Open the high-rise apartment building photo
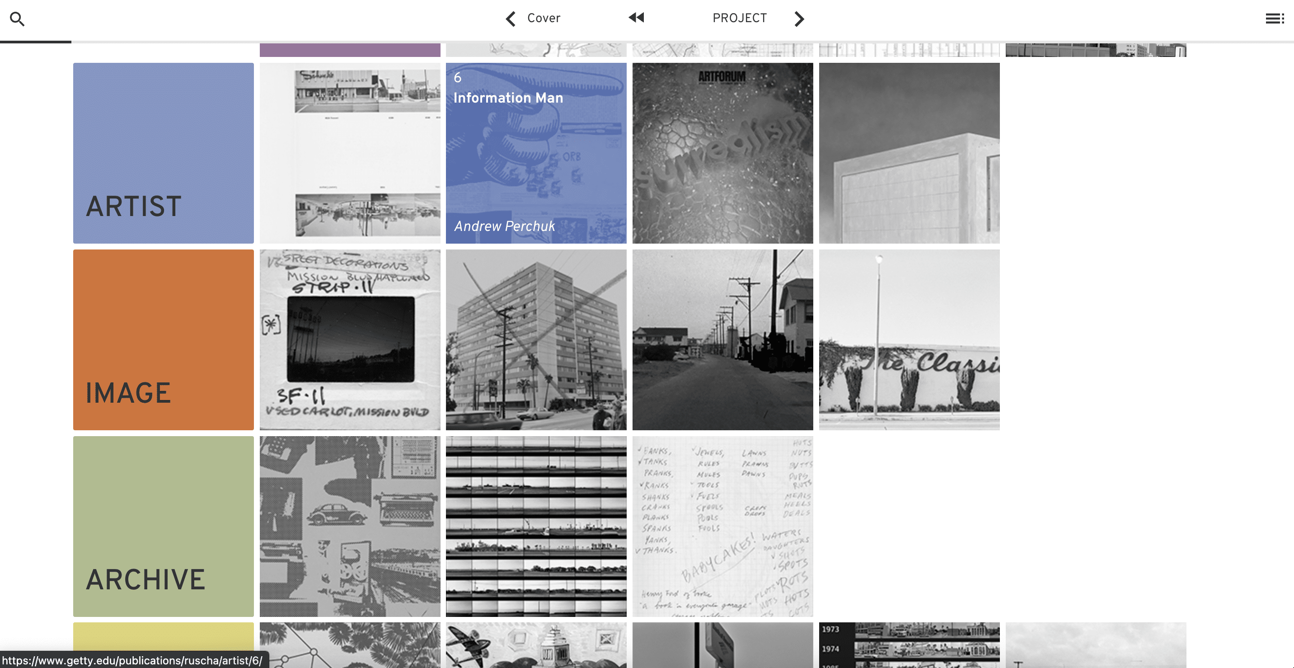The image size is (1294, 668). click(536, 339)
